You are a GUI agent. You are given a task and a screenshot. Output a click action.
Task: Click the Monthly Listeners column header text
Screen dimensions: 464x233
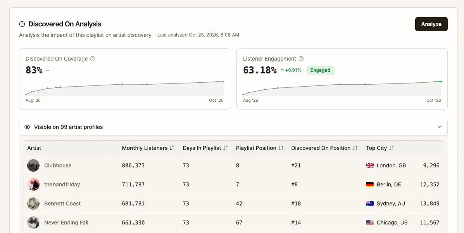tap(145, 148)
